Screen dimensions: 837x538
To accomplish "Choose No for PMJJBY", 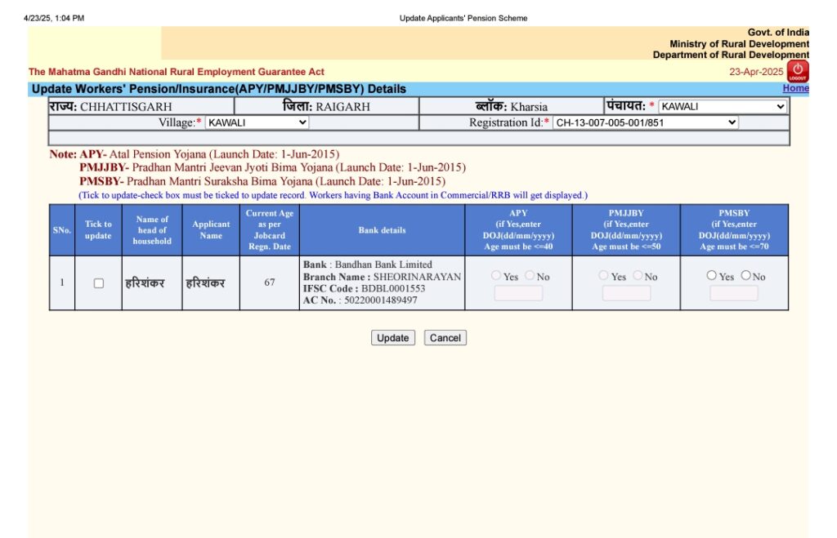I will [x=638, y=276].
